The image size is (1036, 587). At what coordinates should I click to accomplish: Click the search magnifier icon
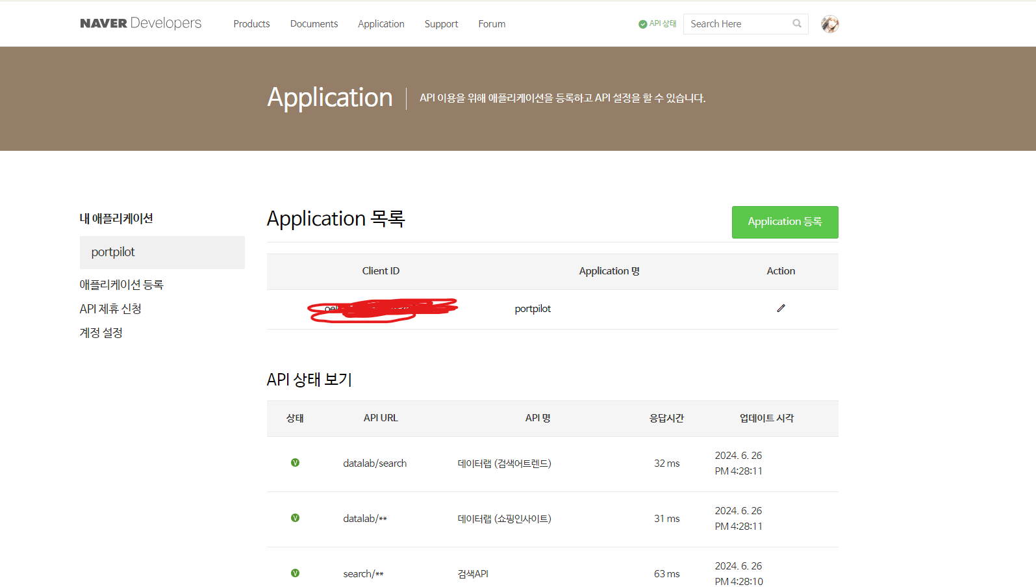click(x=797, y=23)
